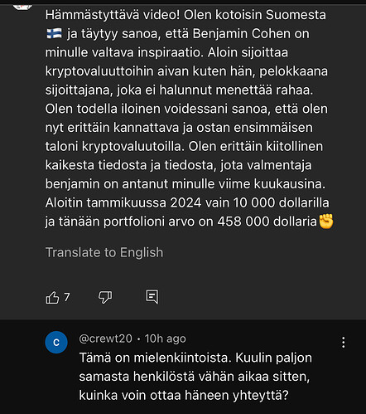
Task: Click the 'samasta henkilöstä vähän aikaa sitten' line
Action: pyautogui.click(x=195, y=377)
